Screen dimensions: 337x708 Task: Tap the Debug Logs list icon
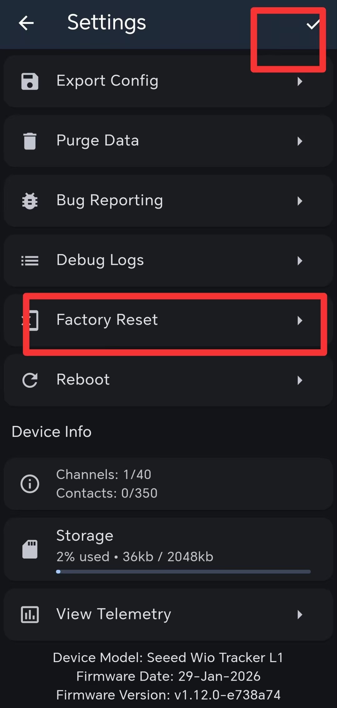(30, 261)
